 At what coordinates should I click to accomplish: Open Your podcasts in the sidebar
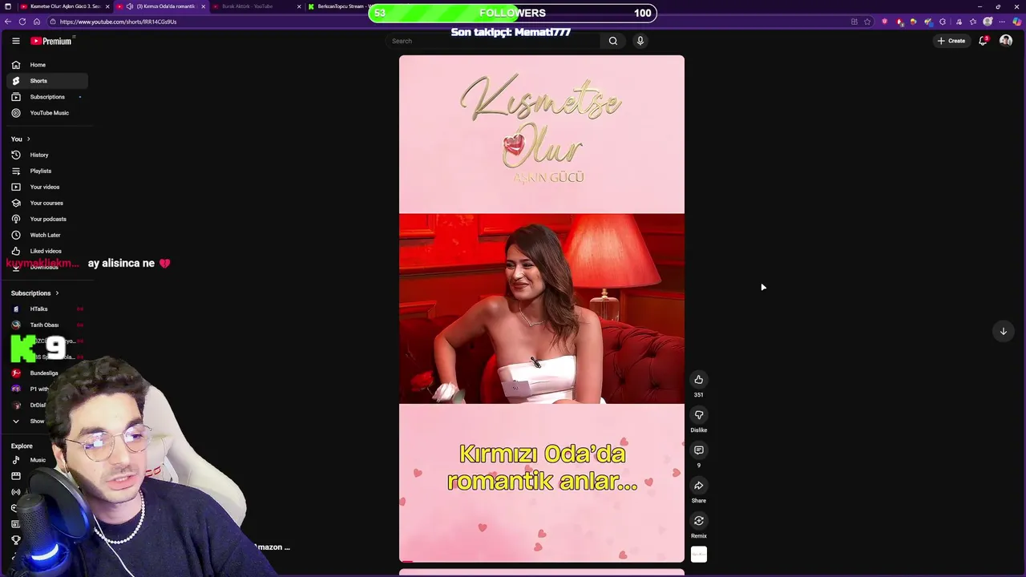click(47, 219)
